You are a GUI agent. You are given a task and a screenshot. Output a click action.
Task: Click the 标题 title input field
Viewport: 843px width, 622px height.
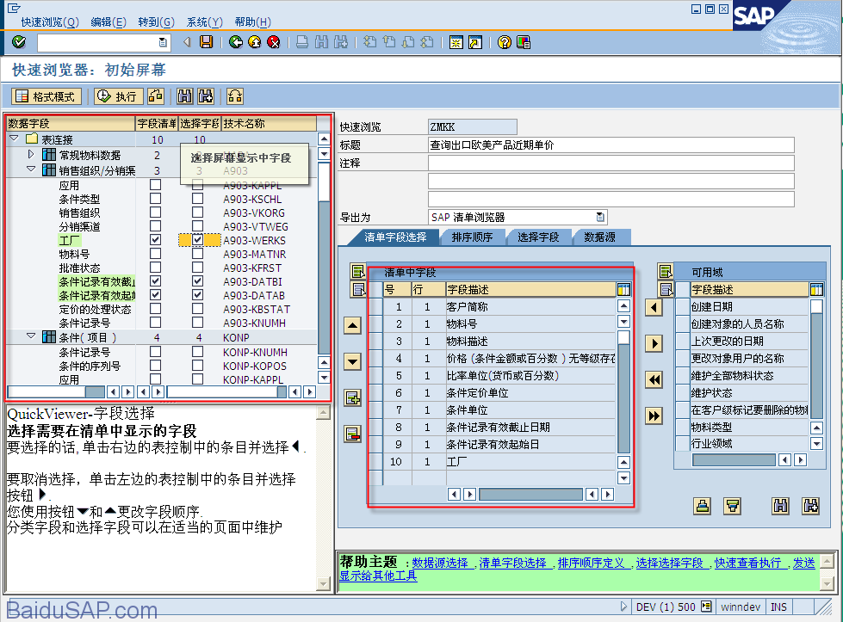click(611, 145)
